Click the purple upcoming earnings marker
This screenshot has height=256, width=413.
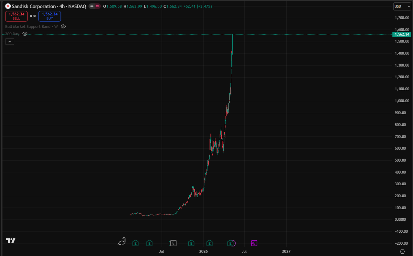pyautogui.click(x=254, y=243)
